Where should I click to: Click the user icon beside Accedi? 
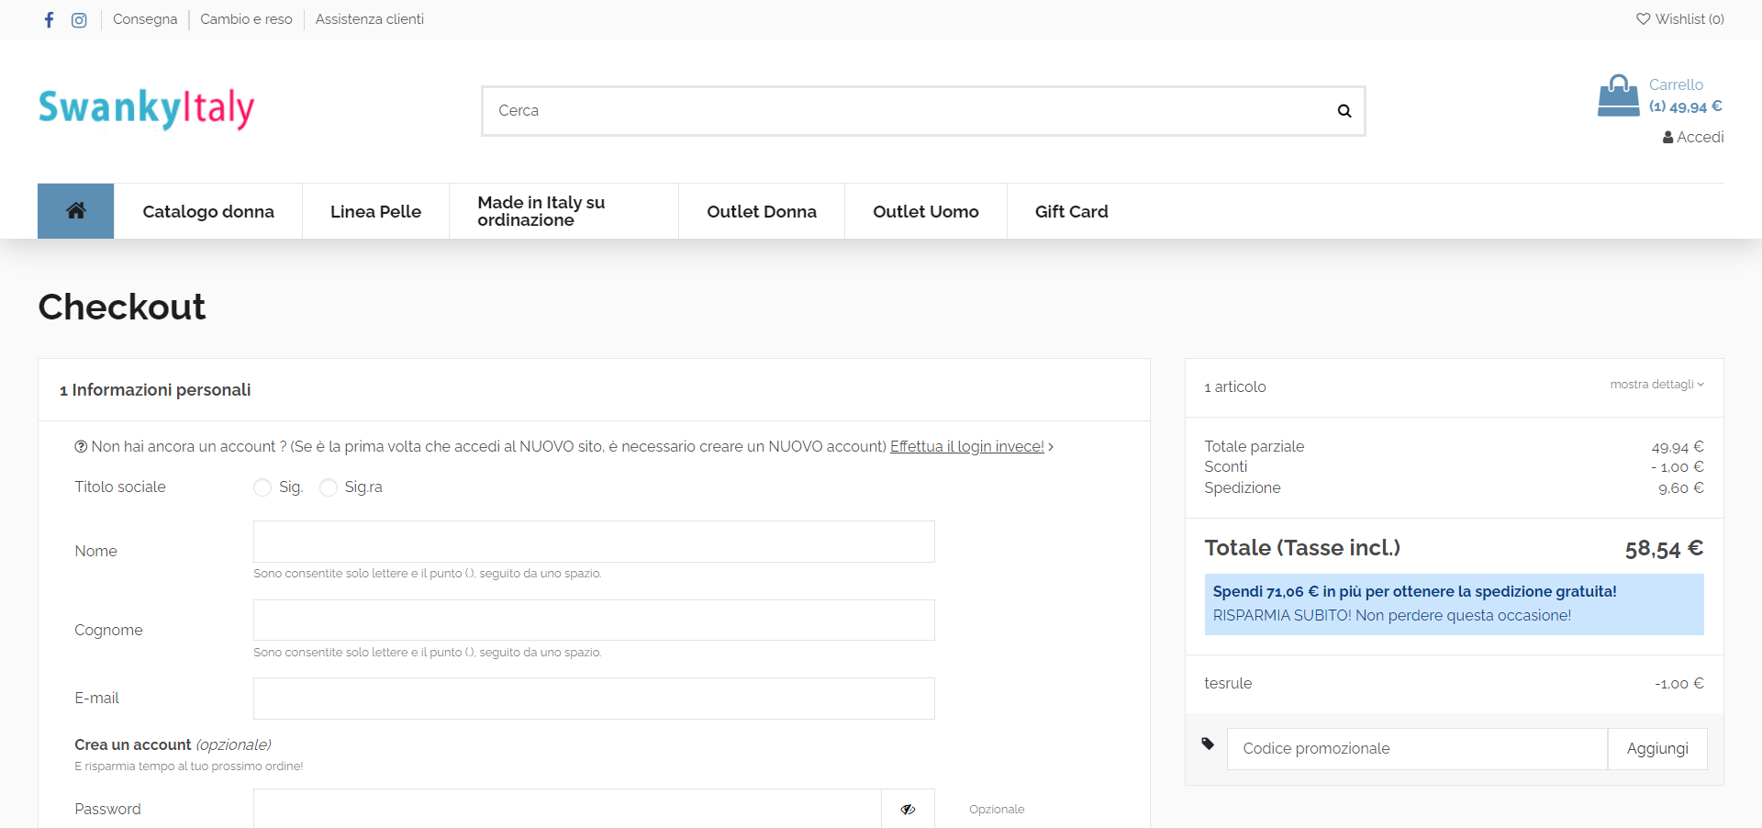pos(1667,138)
